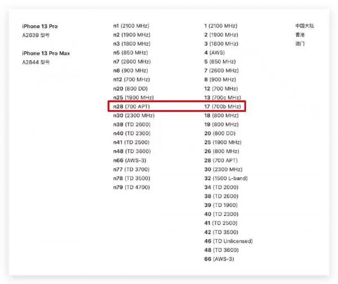Click LTE band 19 (800 MHz)
Image resolution: width=338 pixels, height=284 pixels.
pos(221,124)
